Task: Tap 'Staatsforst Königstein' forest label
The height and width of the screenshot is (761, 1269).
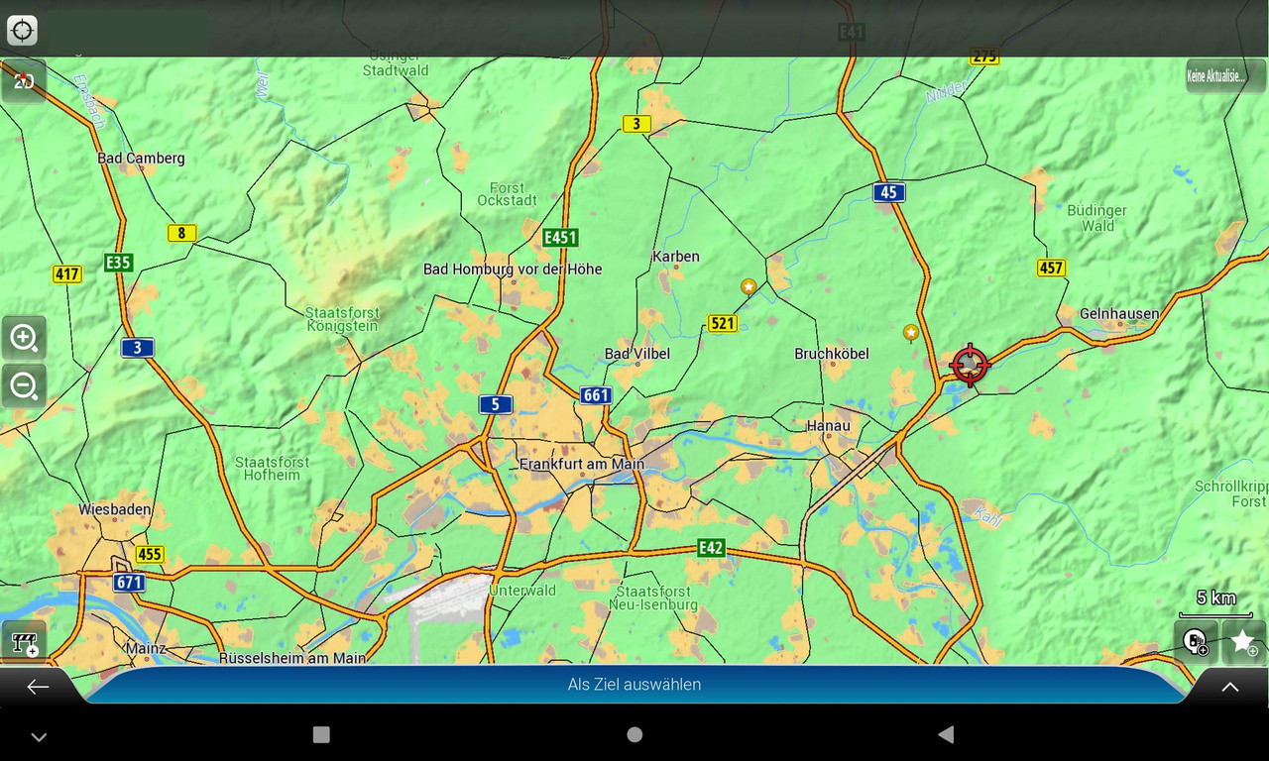Action: pos(342,319)
